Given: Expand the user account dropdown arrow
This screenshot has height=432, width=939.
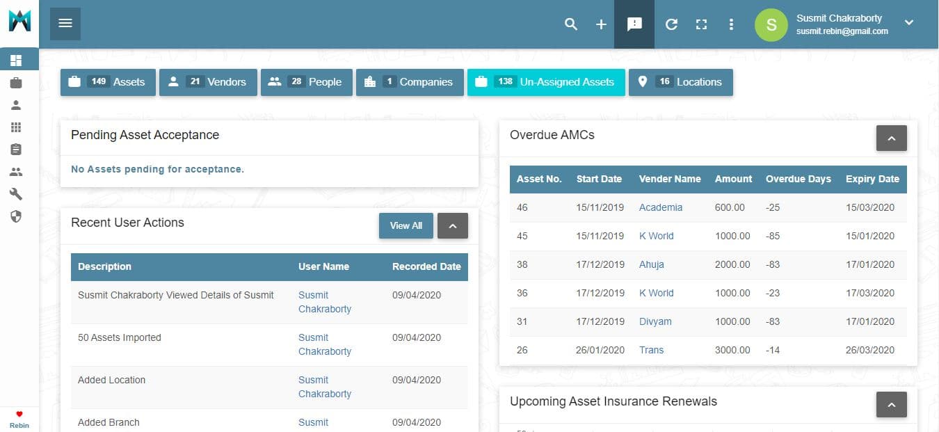Looking at the screenshot, I should coord(908,23).
